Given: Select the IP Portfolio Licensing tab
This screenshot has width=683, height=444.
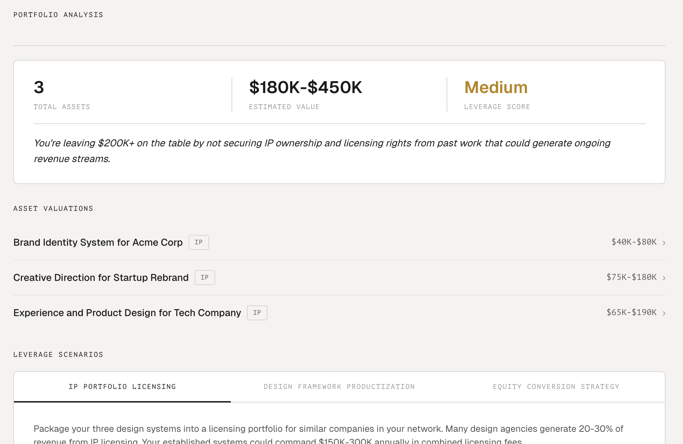Looking at the screenshot, I should tap(122, 386).
